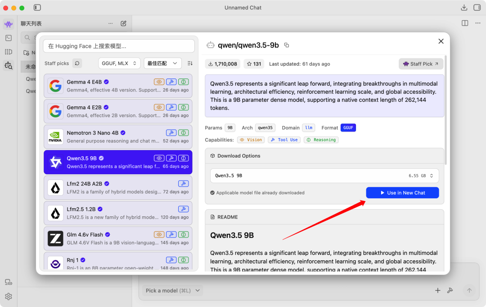This screenshot has width=486, height=307.
Task: Copy the qwen/qwen3.5-9b model name
Action: [x=287, y=45]
